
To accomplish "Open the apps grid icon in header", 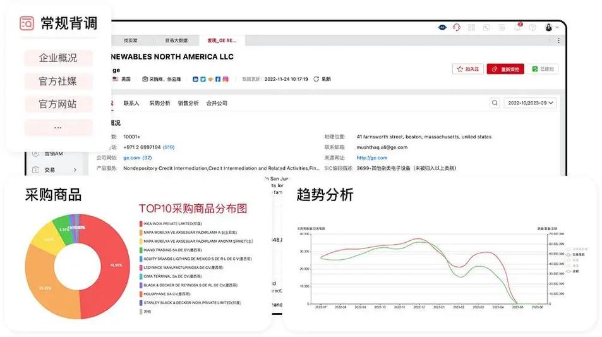I will tap(471, 27).
